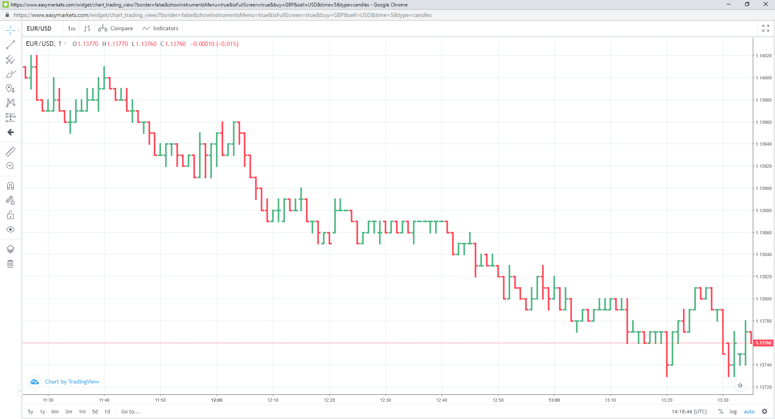Click the secure padlock icon

(x=7, y=15)
